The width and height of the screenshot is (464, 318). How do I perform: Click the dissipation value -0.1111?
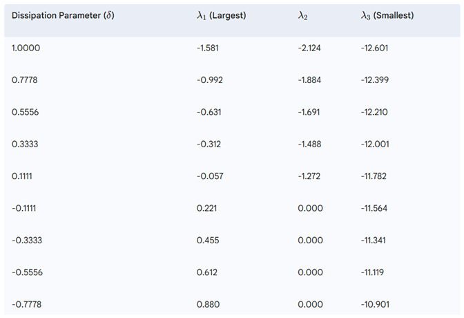(26, 208)
